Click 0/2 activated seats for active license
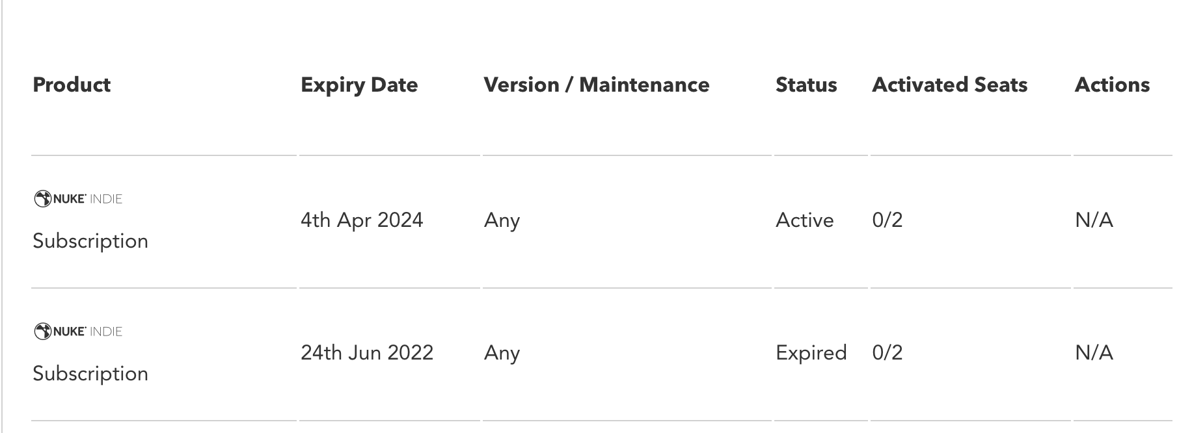This screenshot has width=1192, height=433. point(887,220)
